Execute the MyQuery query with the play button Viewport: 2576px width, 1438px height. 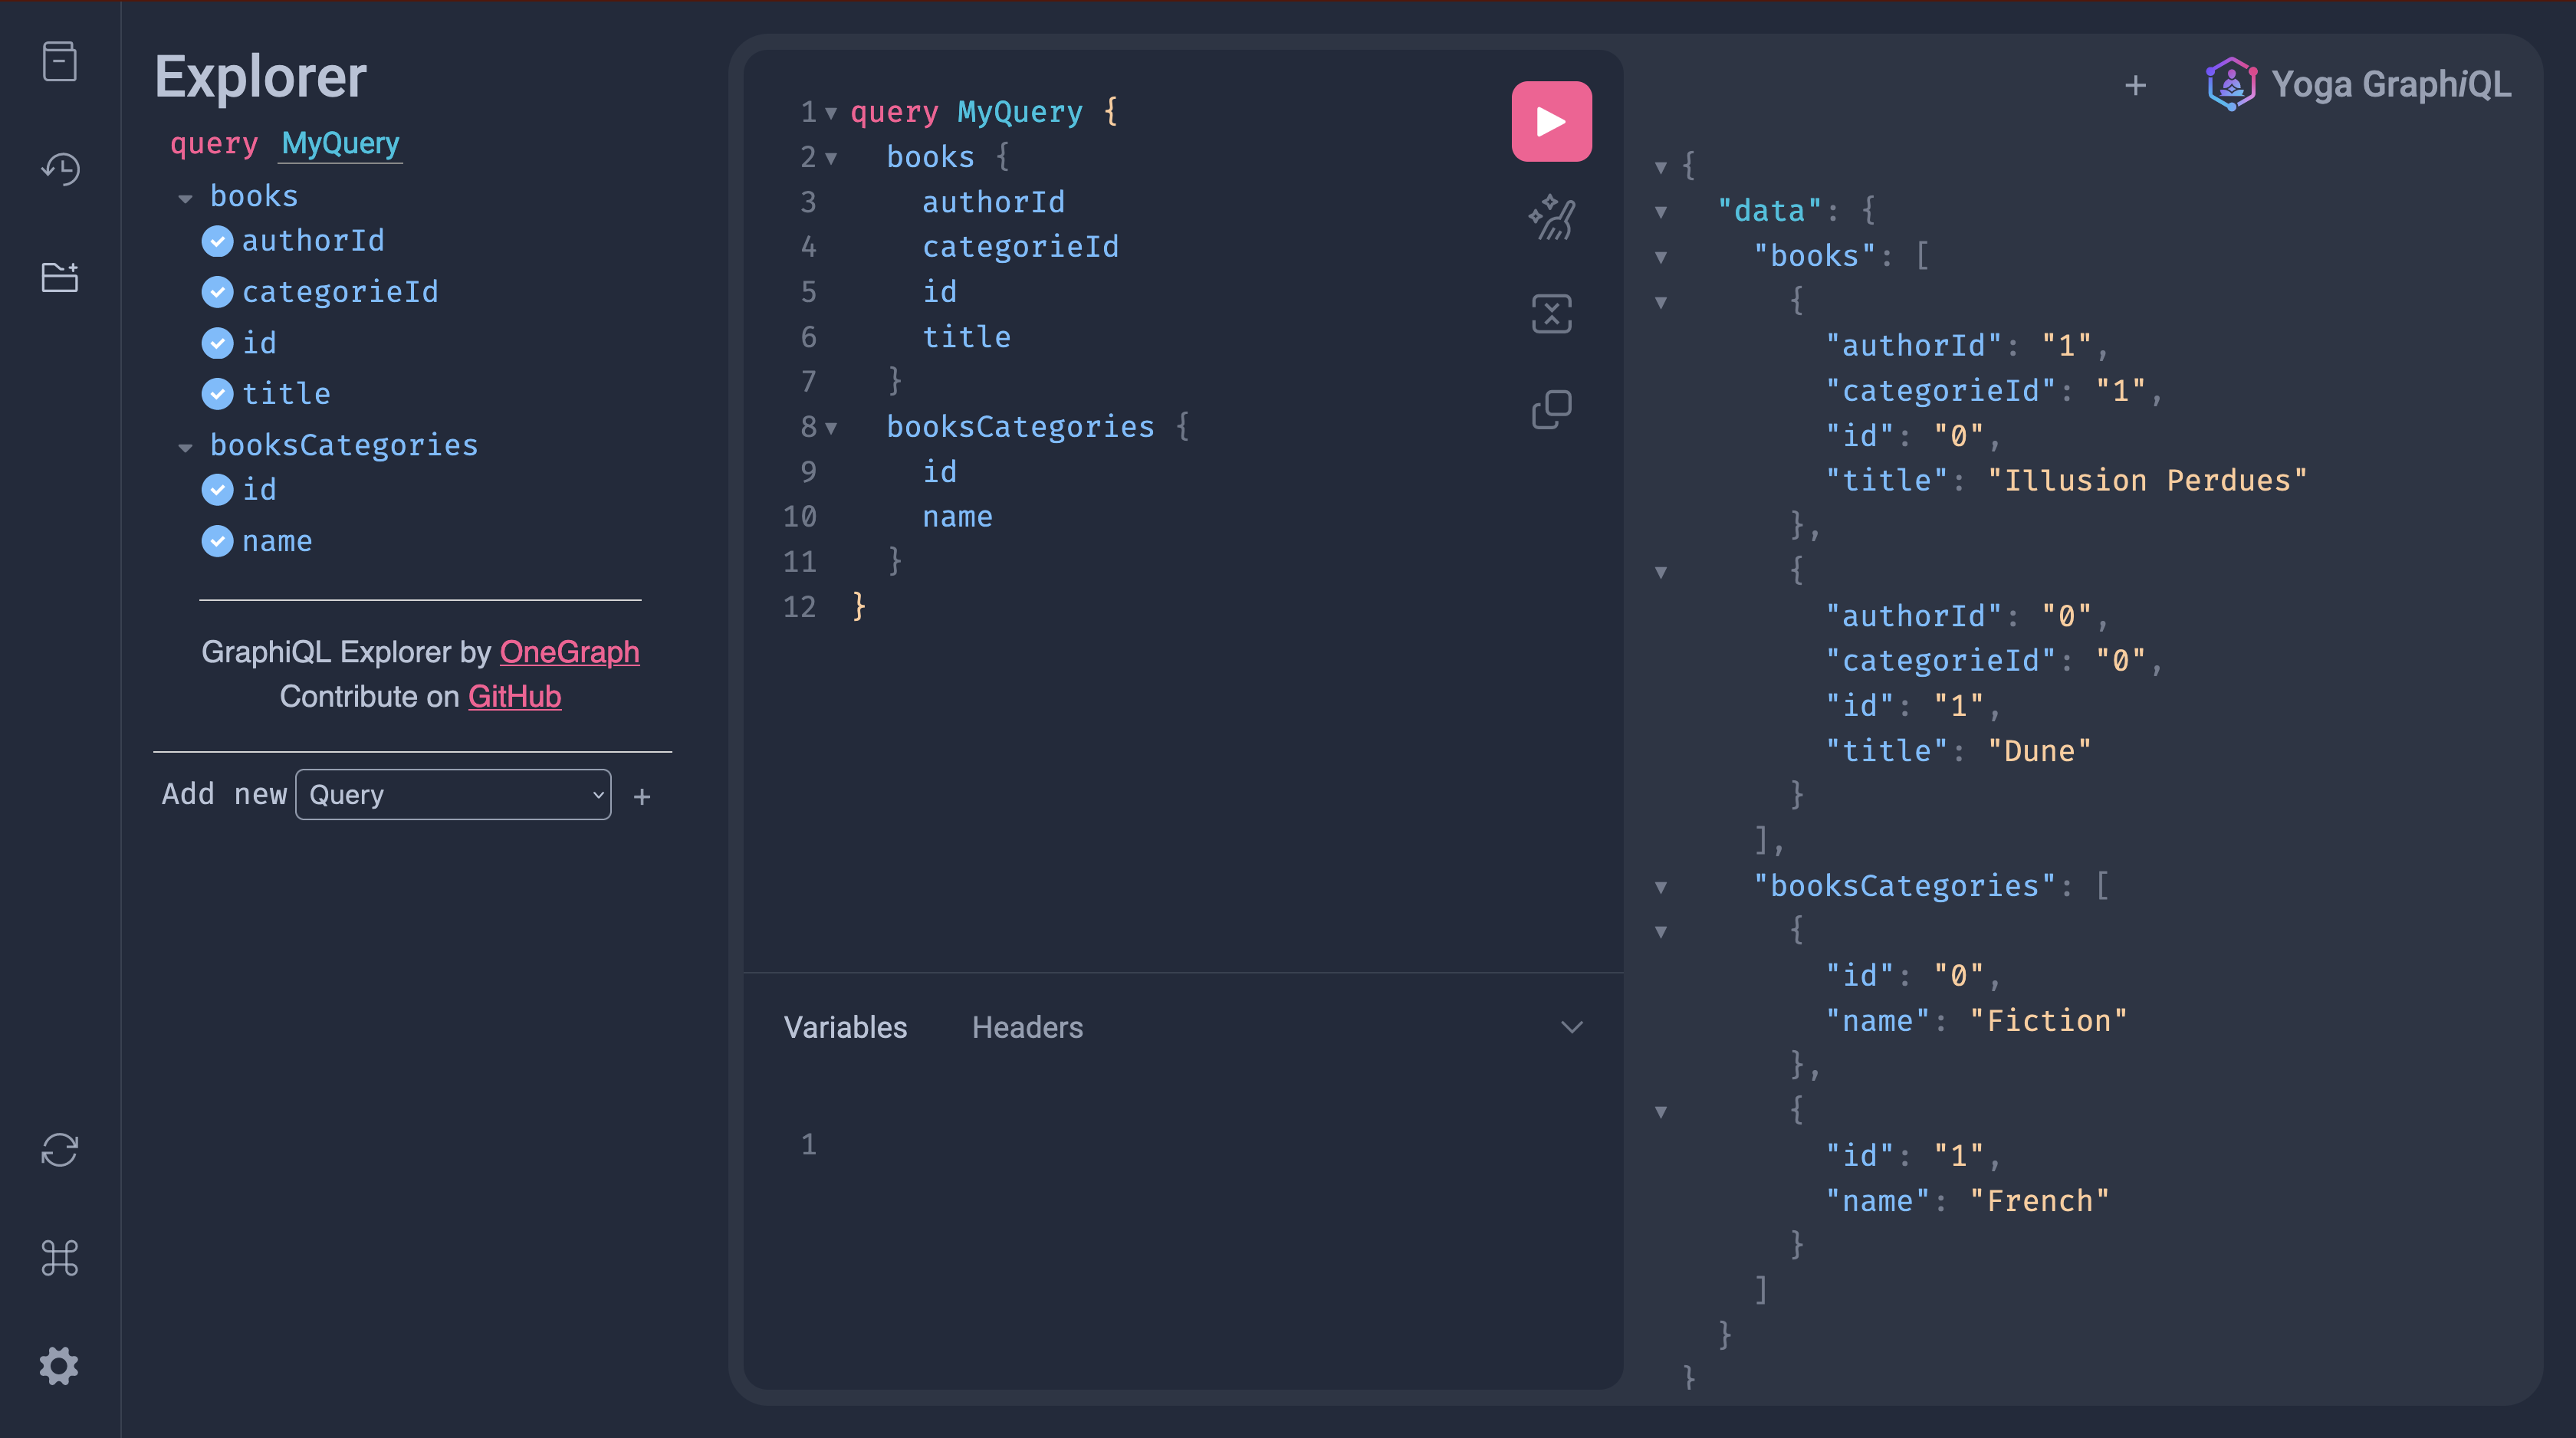click(x=1551, y=120)
